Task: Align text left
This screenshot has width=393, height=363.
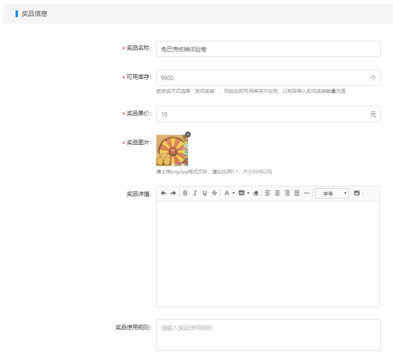Action: coord(268,193)
